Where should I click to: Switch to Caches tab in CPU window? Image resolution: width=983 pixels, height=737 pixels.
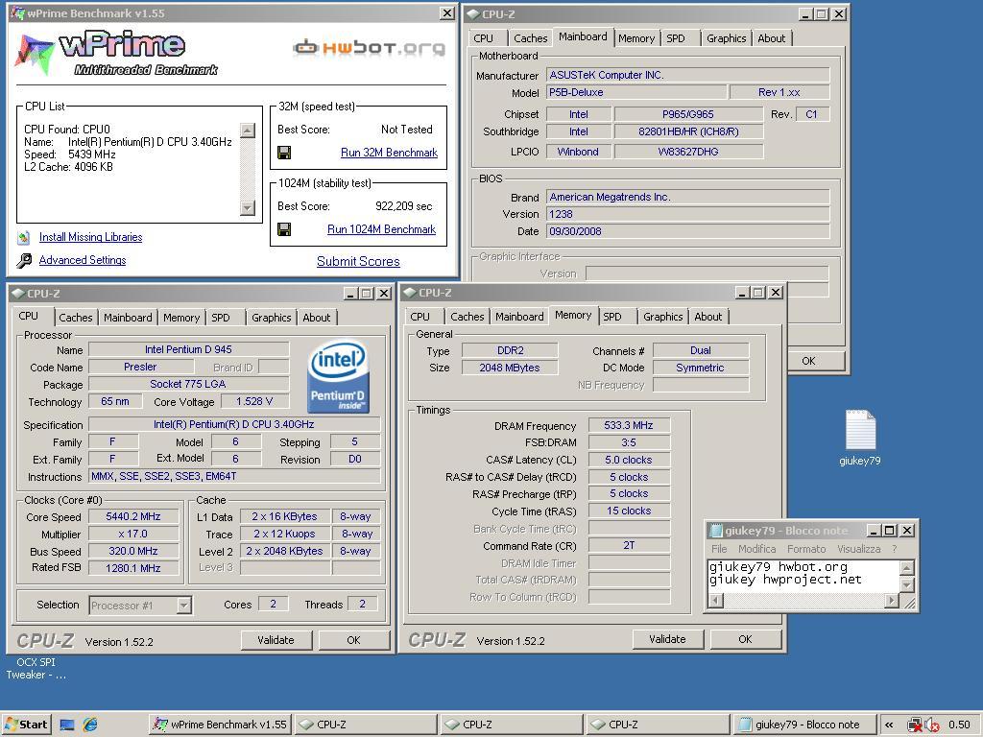click(x=75, y=318)
